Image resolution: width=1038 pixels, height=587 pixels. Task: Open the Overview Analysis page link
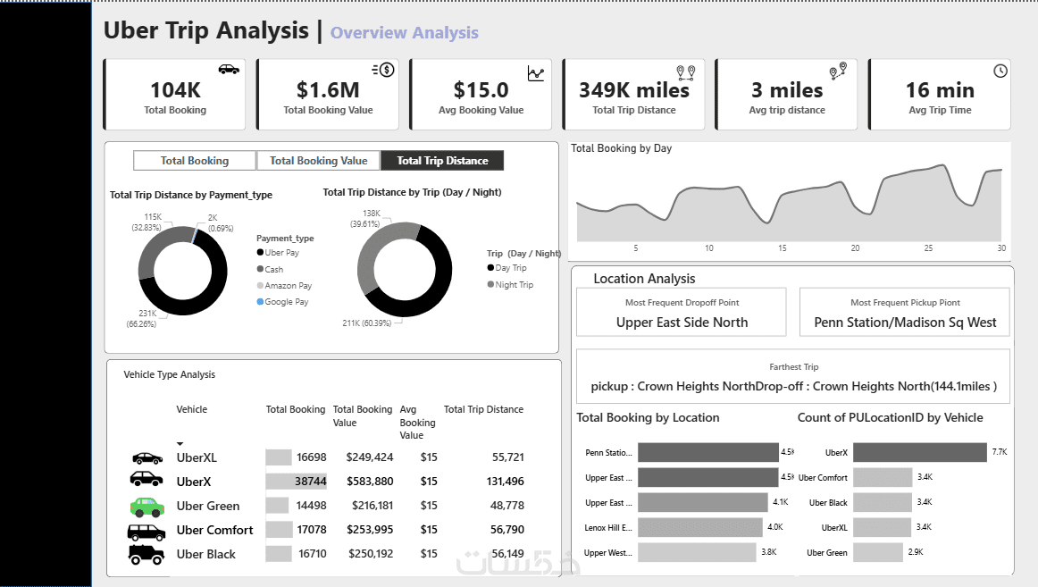tap(405, 32)
